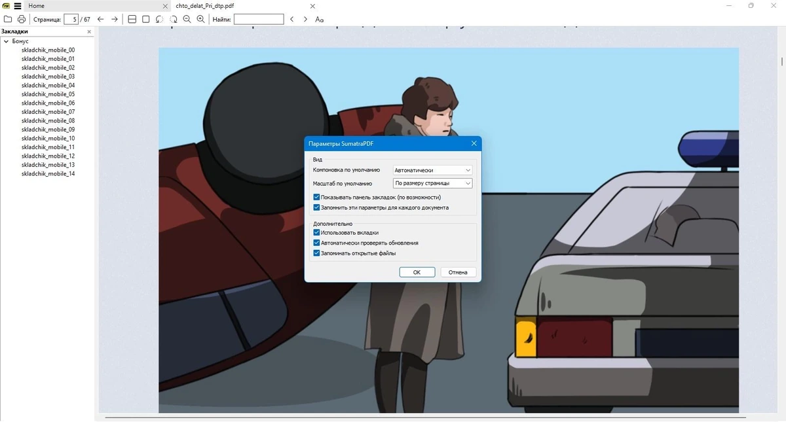Open bookmark skladchik_mobile_00
Viewport: 786px width, 422px height.
[48, 50]
